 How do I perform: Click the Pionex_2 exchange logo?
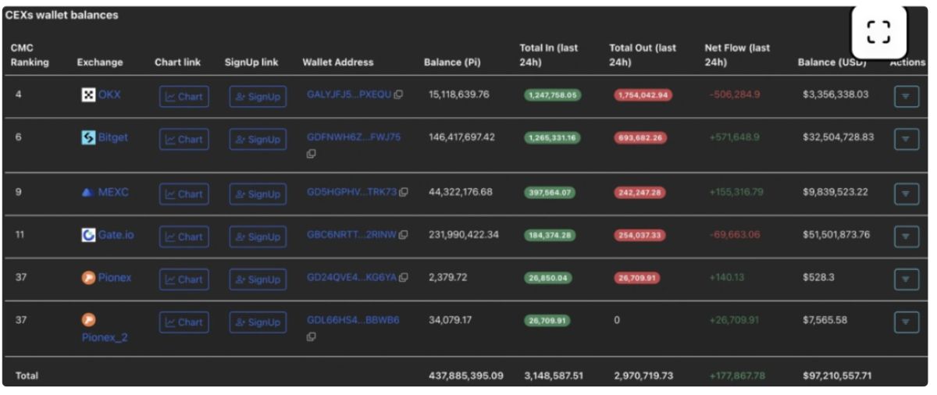[x=88, y=320]
